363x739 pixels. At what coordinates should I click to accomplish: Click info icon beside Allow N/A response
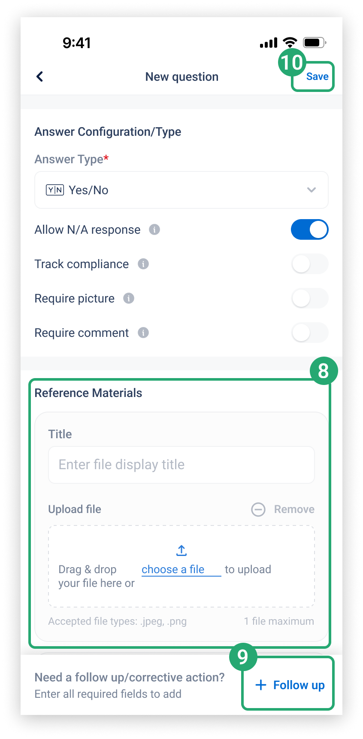[154, 229]
